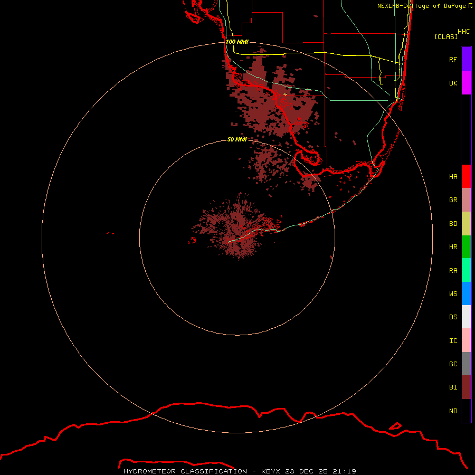Select the GC gray legend swatch
Image resolution: width=475 pixels, height=475 pixels.
466,364
